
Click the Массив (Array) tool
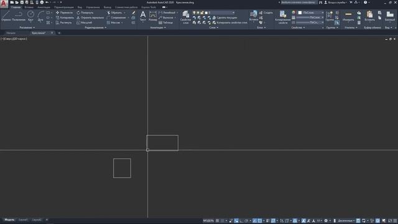tap(113, 22)
